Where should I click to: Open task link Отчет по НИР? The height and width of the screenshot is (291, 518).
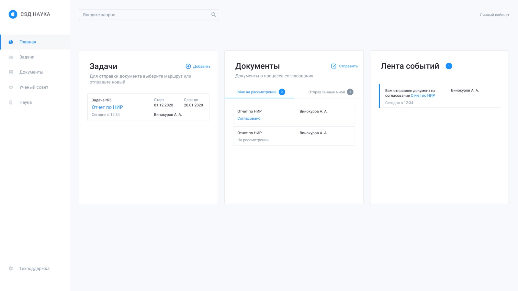pyautogui.click(x=107, y=107)
